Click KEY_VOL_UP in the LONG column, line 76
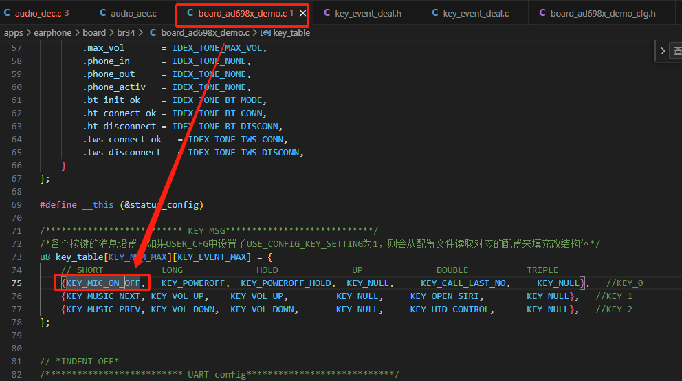The height and width of the screenshot is (381, 682). 177,296
